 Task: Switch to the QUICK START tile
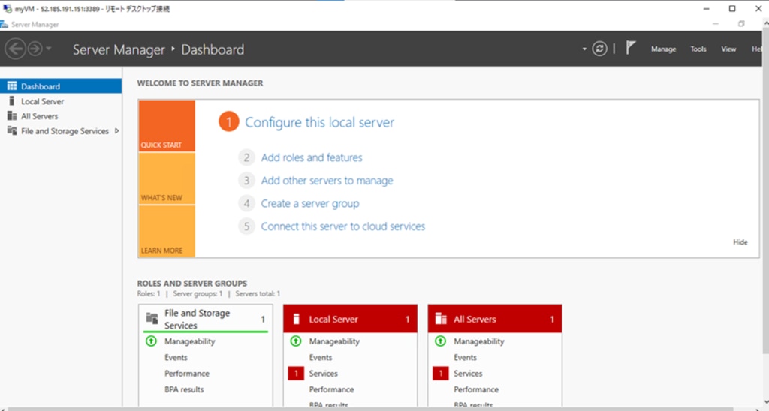coord(167,126)
